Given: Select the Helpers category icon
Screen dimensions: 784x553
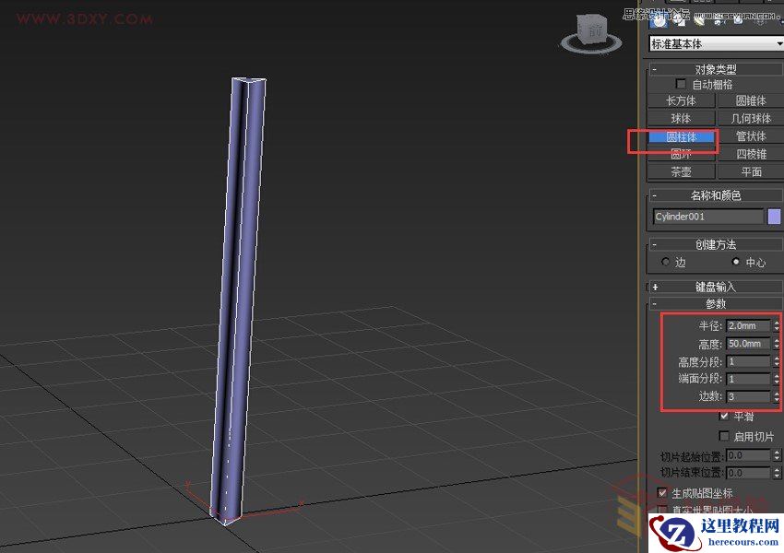Looking at the screenshot, I should pyautogui.click(x=736, y=22).
